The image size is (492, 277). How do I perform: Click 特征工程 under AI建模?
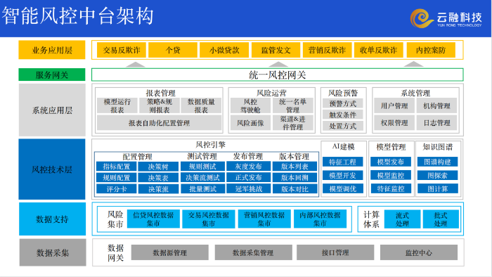[x=343, y=162]
